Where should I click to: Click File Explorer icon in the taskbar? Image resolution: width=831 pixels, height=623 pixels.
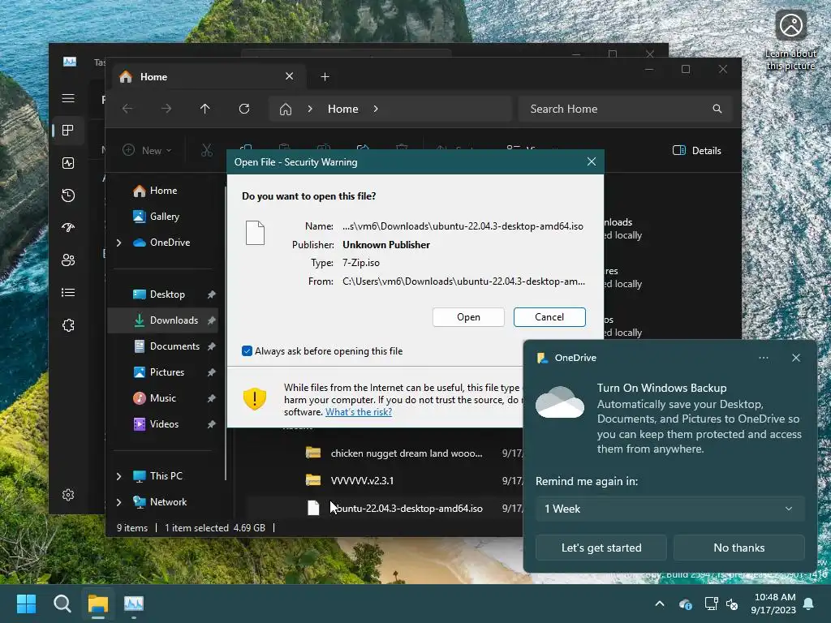pyautogui.click(x=98, y=604)
